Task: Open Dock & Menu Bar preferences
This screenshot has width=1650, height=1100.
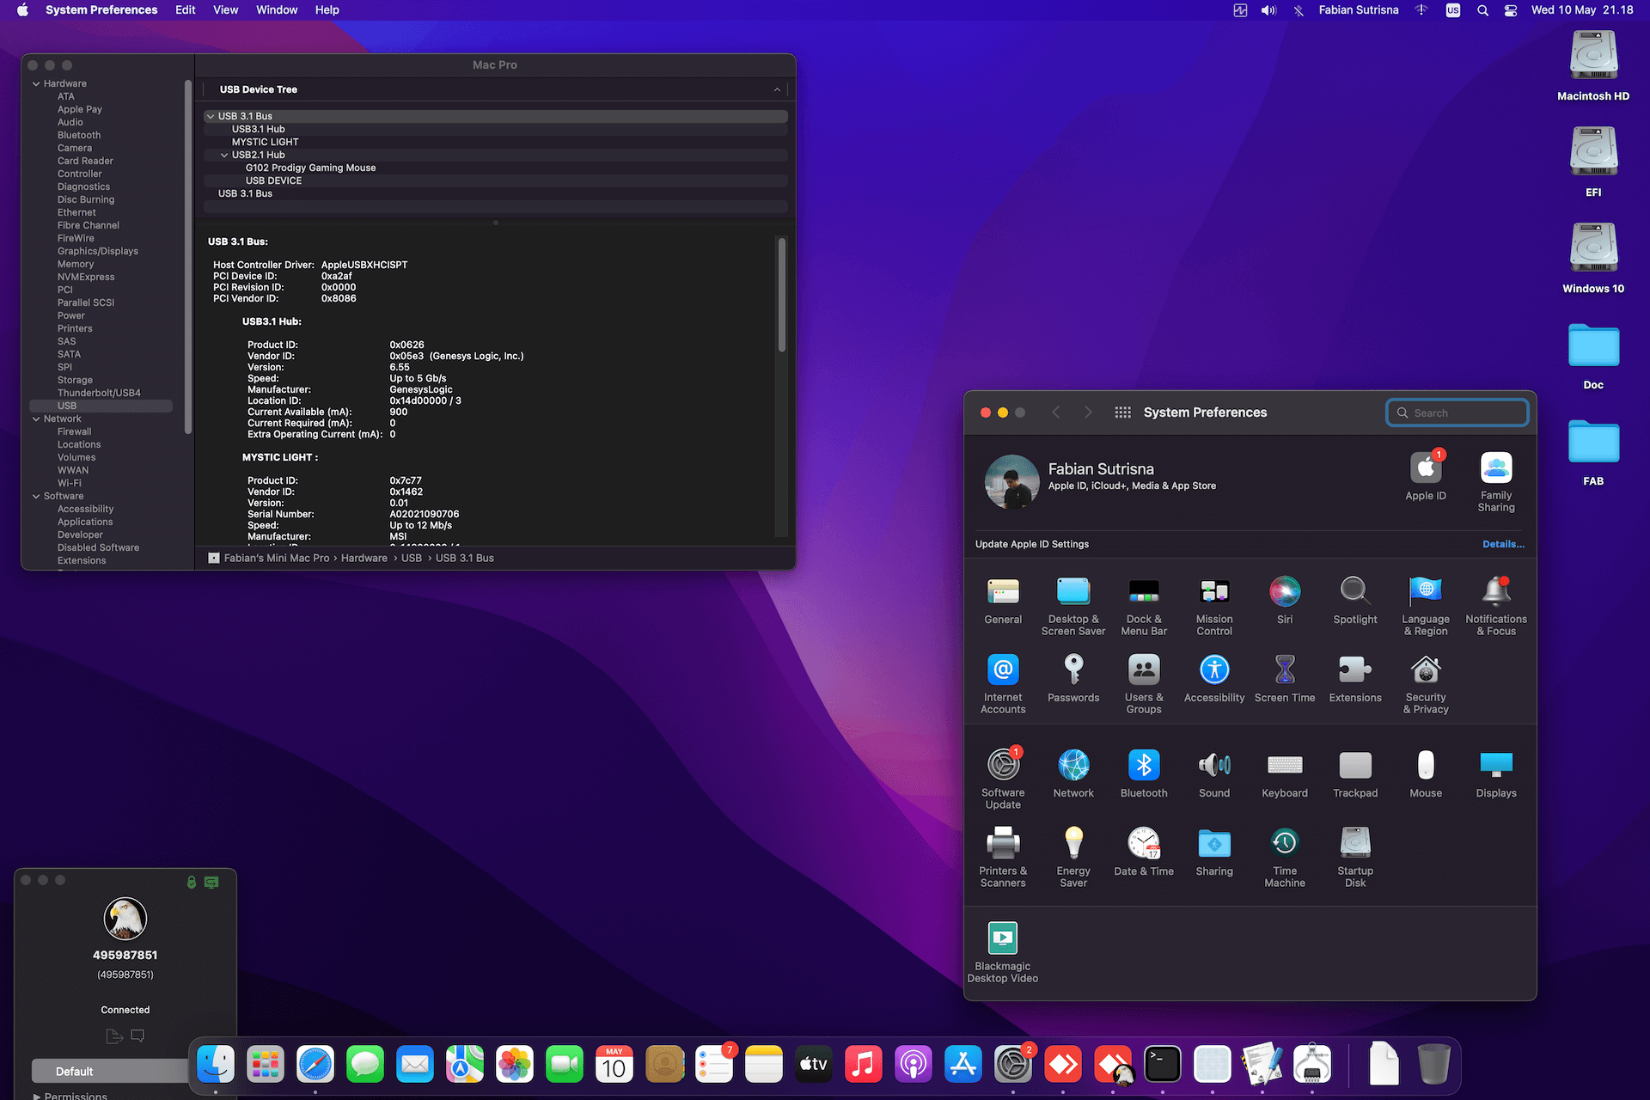Action: 1144,606
